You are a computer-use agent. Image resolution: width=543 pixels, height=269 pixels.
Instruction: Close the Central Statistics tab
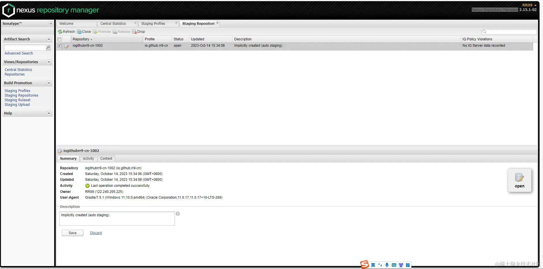pos(135,23)
